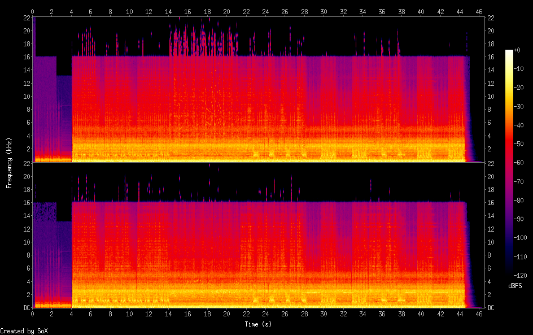
Task: Click the 16 kHz label on upper-left frequency axis
Action: 25,57
